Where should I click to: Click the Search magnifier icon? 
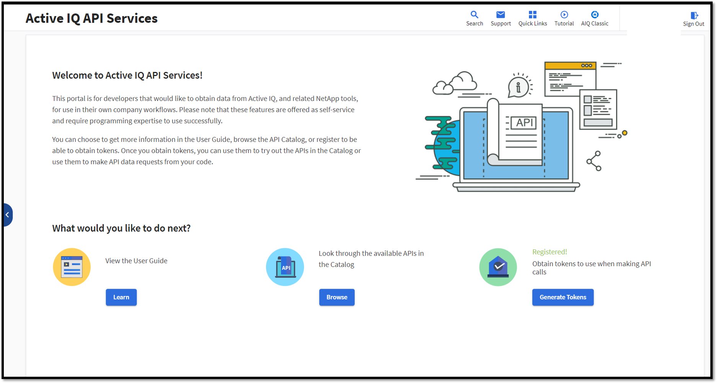(474, 15)
